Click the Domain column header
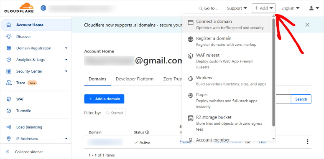Image resolution: width=324 pixels, height=159 pixels. pos(95,132)
